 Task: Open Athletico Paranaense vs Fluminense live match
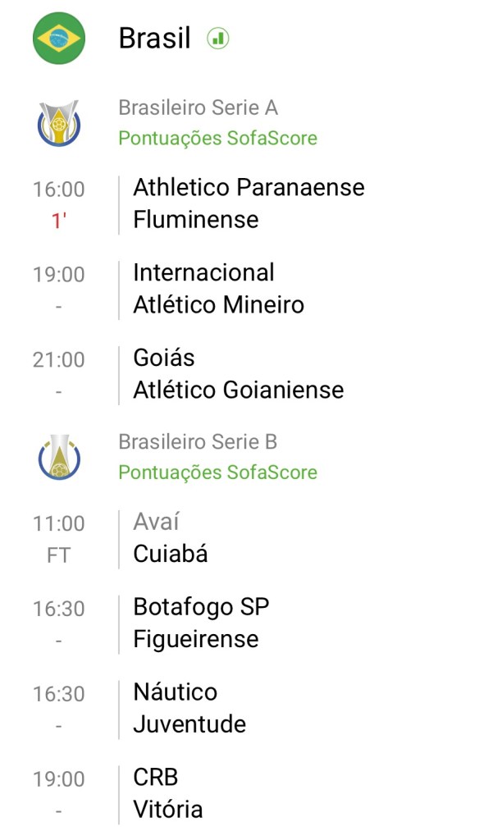249,203
